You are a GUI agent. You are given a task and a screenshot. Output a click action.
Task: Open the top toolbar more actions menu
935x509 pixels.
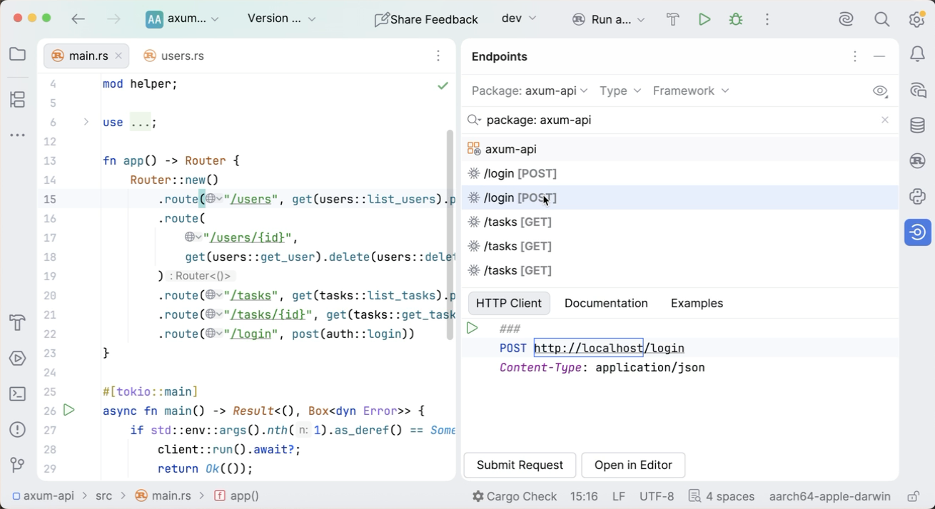click(x=767, y=19)
